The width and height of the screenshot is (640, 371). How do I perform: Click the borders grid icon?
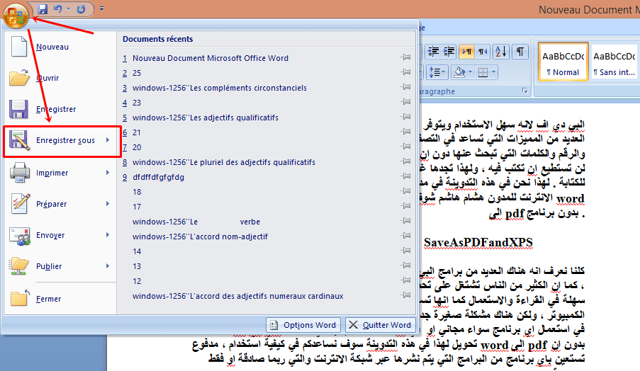coord(483,72)
